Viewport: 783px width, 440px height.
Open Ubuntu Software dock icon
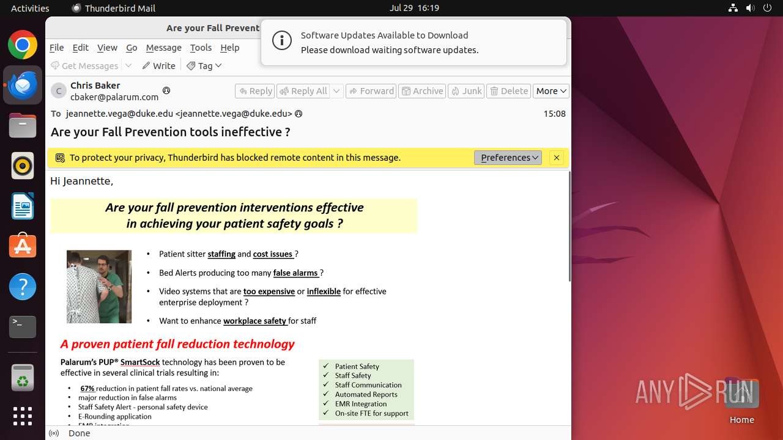(x=23, y=246)
